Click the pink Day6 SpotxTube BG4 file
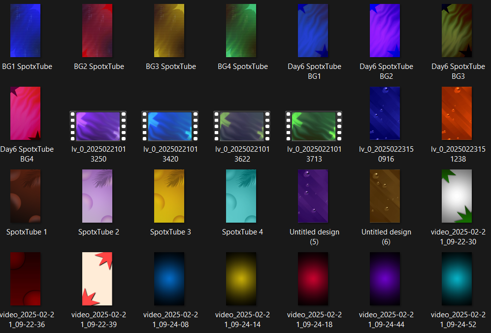Screen dimensions: 491x333 point(25,113)
